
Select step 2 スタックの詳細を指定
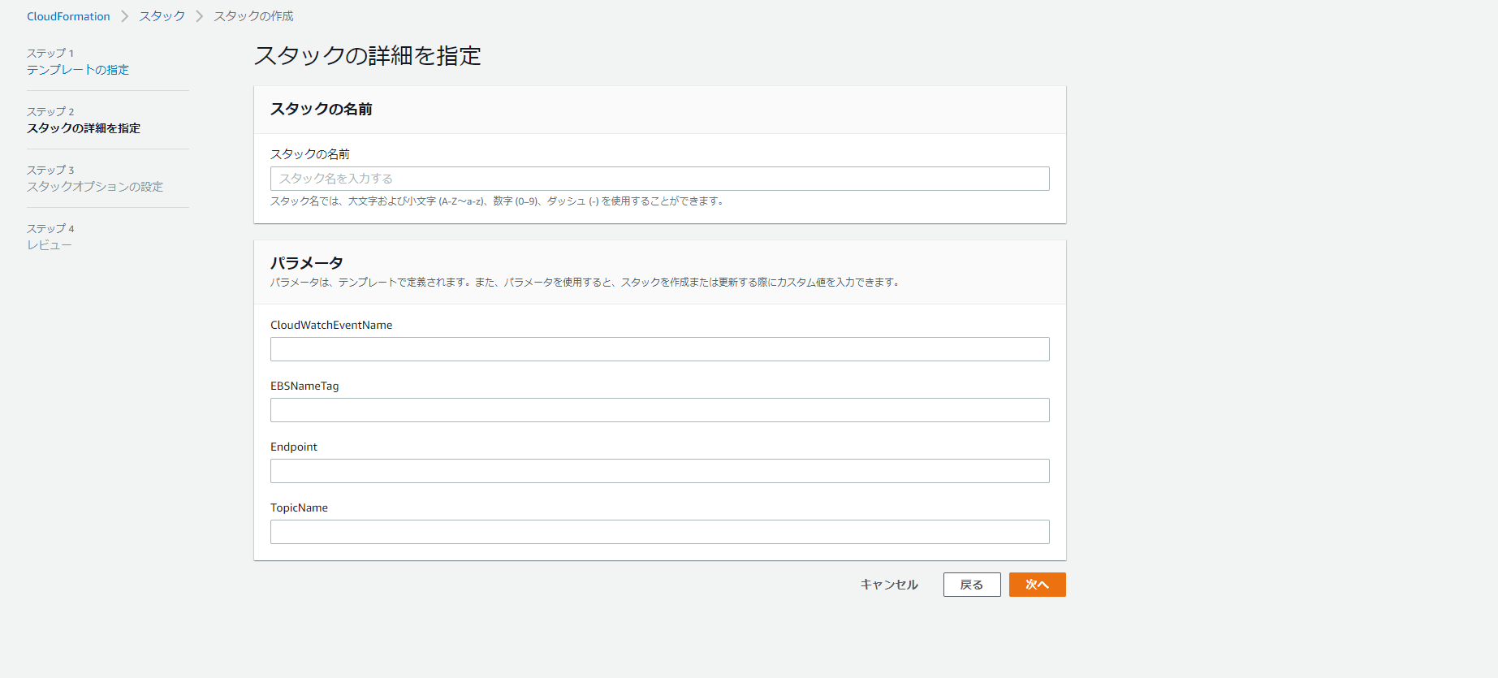coord(84,128)
